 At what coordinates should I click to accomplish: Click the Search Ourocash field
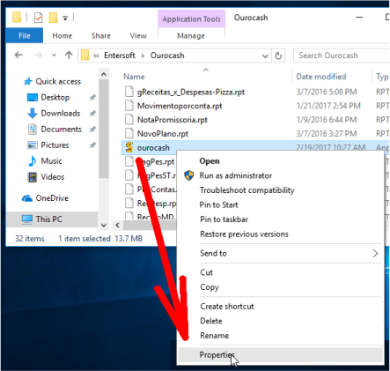coord(341,56)
